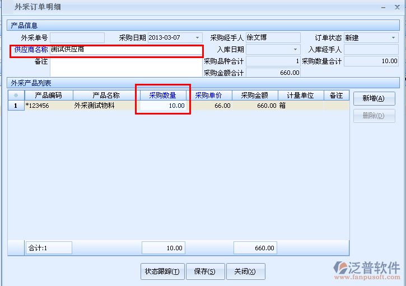Click the 外采单号 input field
This screenshot has width=406, height=286.
click(77, 38)
